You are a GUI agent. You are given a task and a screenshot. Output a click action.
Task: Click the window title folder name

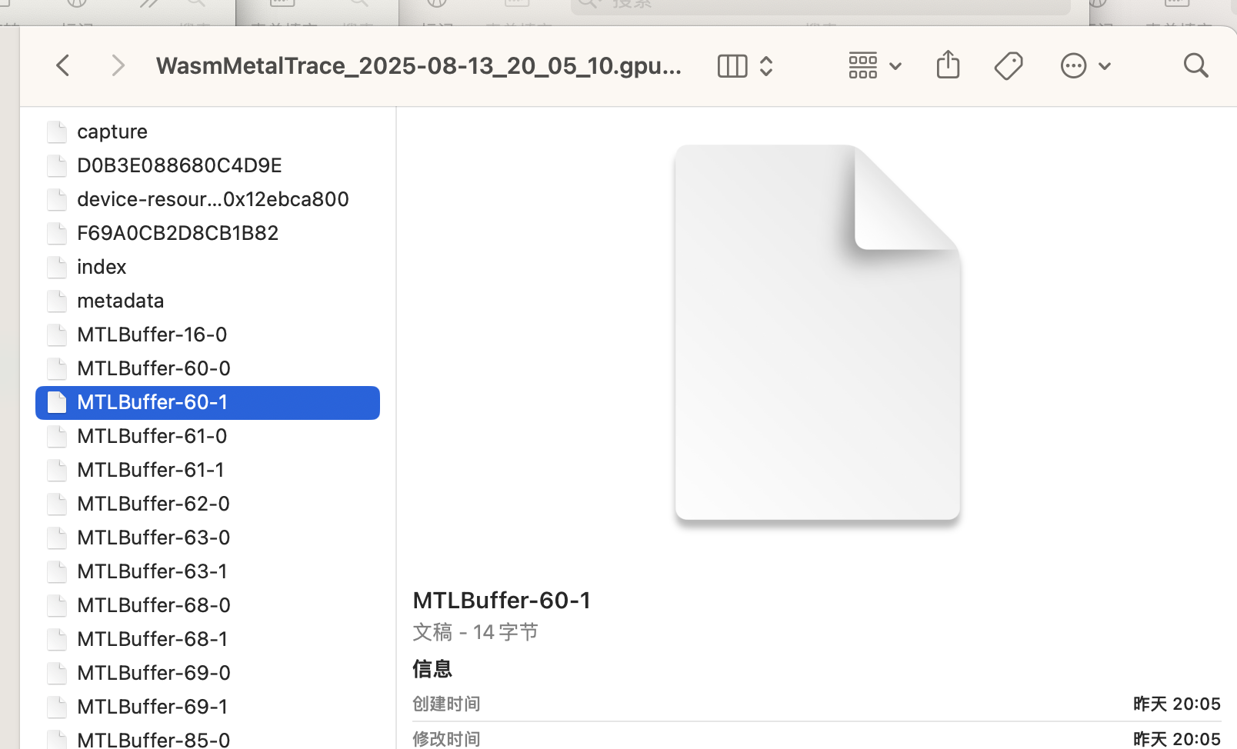pos(418,66)
